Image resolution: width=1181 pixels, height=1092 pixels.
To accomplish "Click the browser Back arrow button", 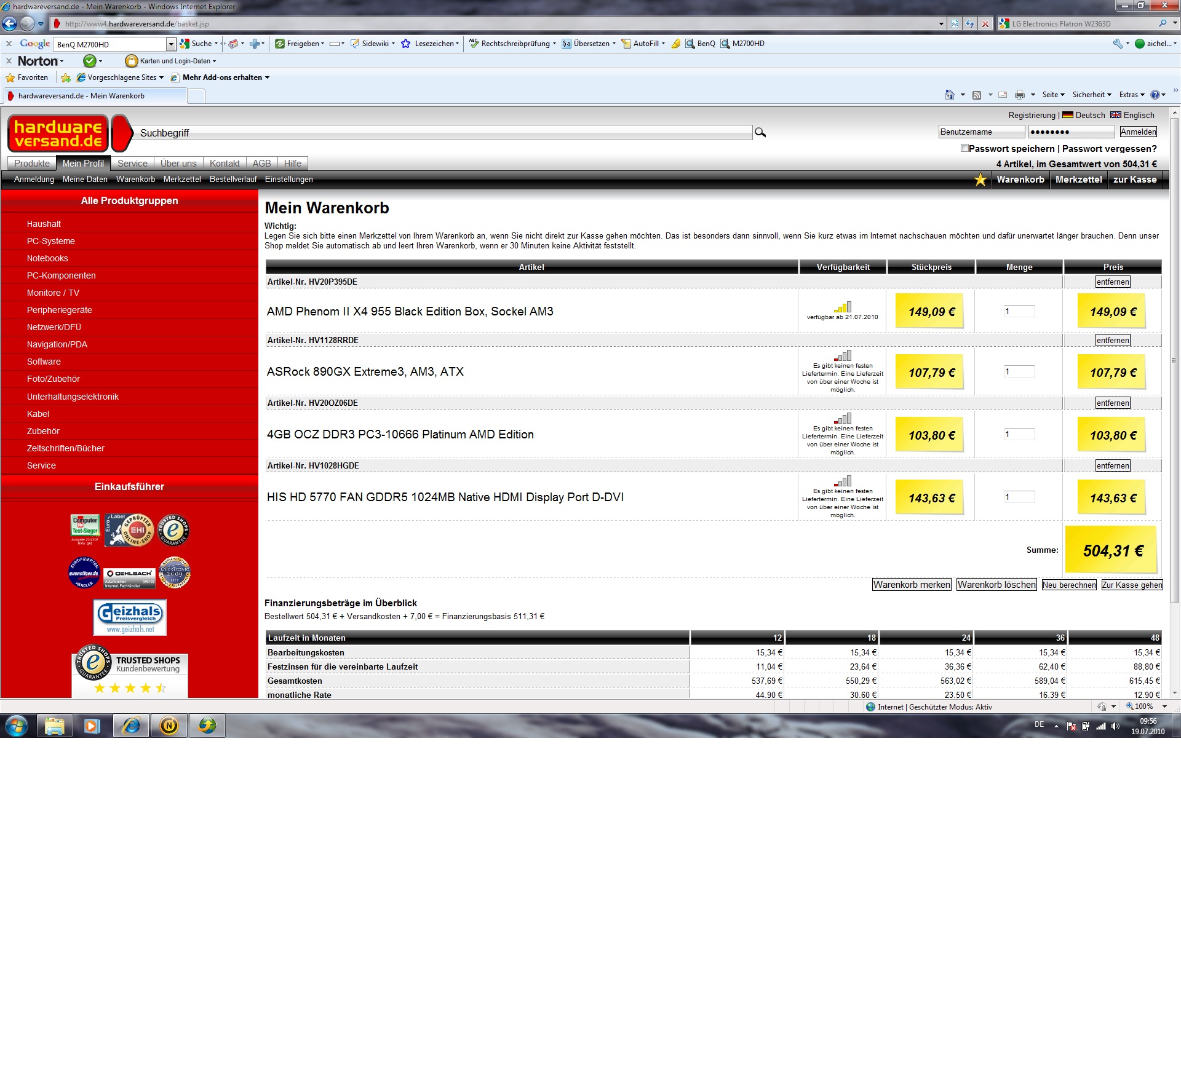I will [x=10, y=24].
